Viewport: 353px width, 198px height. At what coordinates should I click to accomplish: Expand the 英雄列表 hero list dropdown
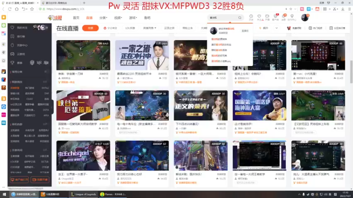[150, 28]
